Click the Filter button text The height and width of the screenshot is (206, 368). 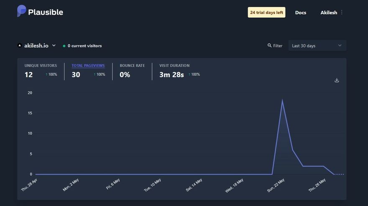coord(278,46)
